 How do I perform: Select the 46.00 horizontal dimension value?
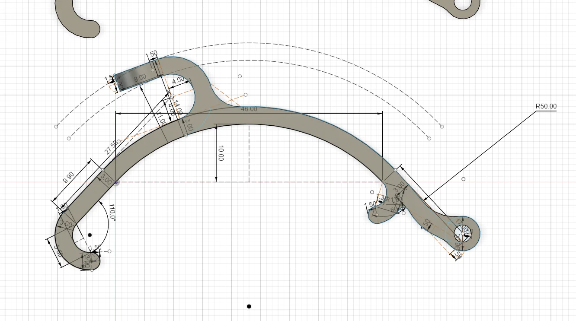[249, 109]
